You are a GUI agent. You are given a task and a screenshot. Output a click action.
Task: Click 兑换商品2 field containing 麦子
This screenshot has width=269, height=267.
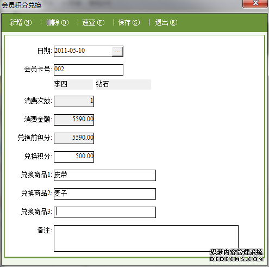pyautogui.click(x=105, y=194)
